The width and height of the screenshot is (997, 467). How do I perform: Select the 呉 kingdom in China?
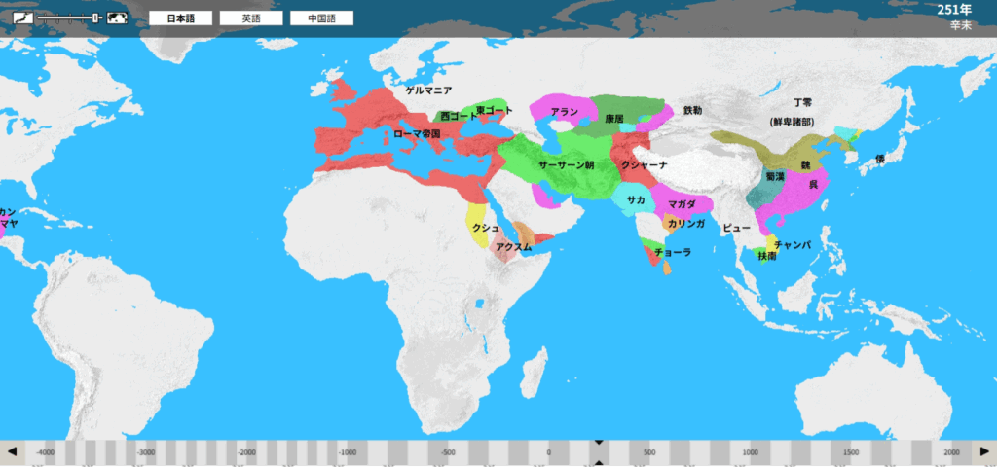[813, 185]
